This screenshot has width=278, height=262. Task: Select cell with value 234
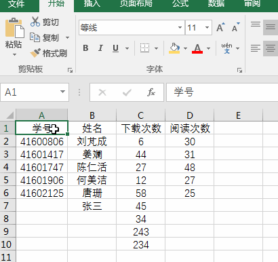click(x=141, y=244)
